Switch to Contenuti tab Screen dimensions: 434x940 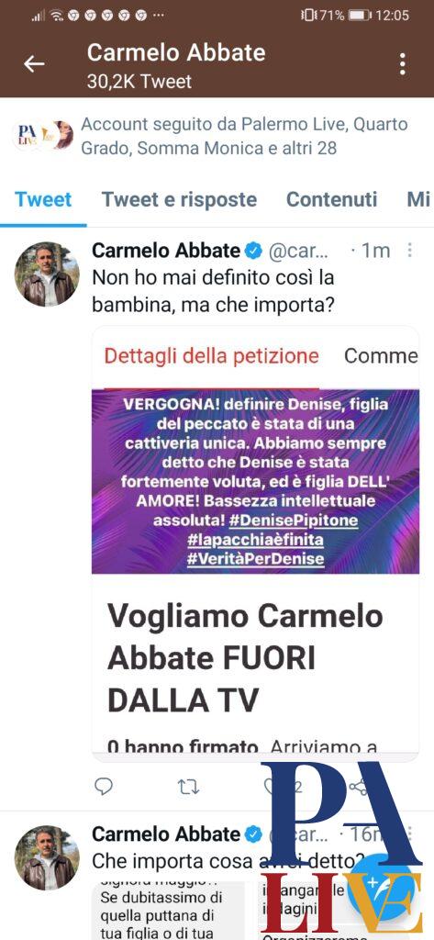[x=332, y=199]
